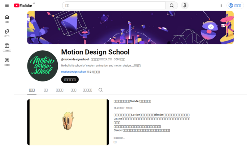Open Subscriptions in sidebar

click(7, 47)
